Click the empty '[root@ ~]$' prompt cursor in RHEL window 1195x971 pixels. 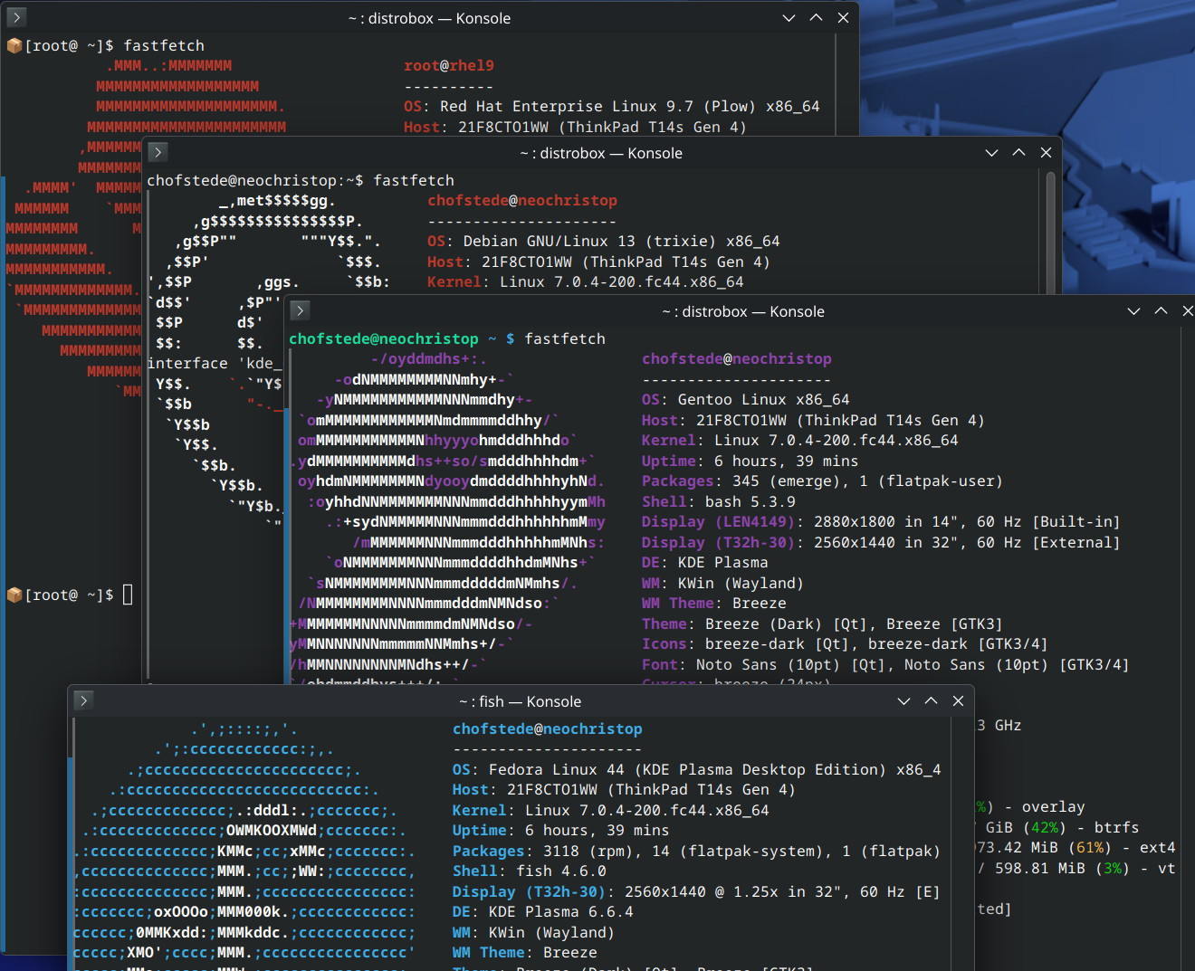tap(128, 595)
